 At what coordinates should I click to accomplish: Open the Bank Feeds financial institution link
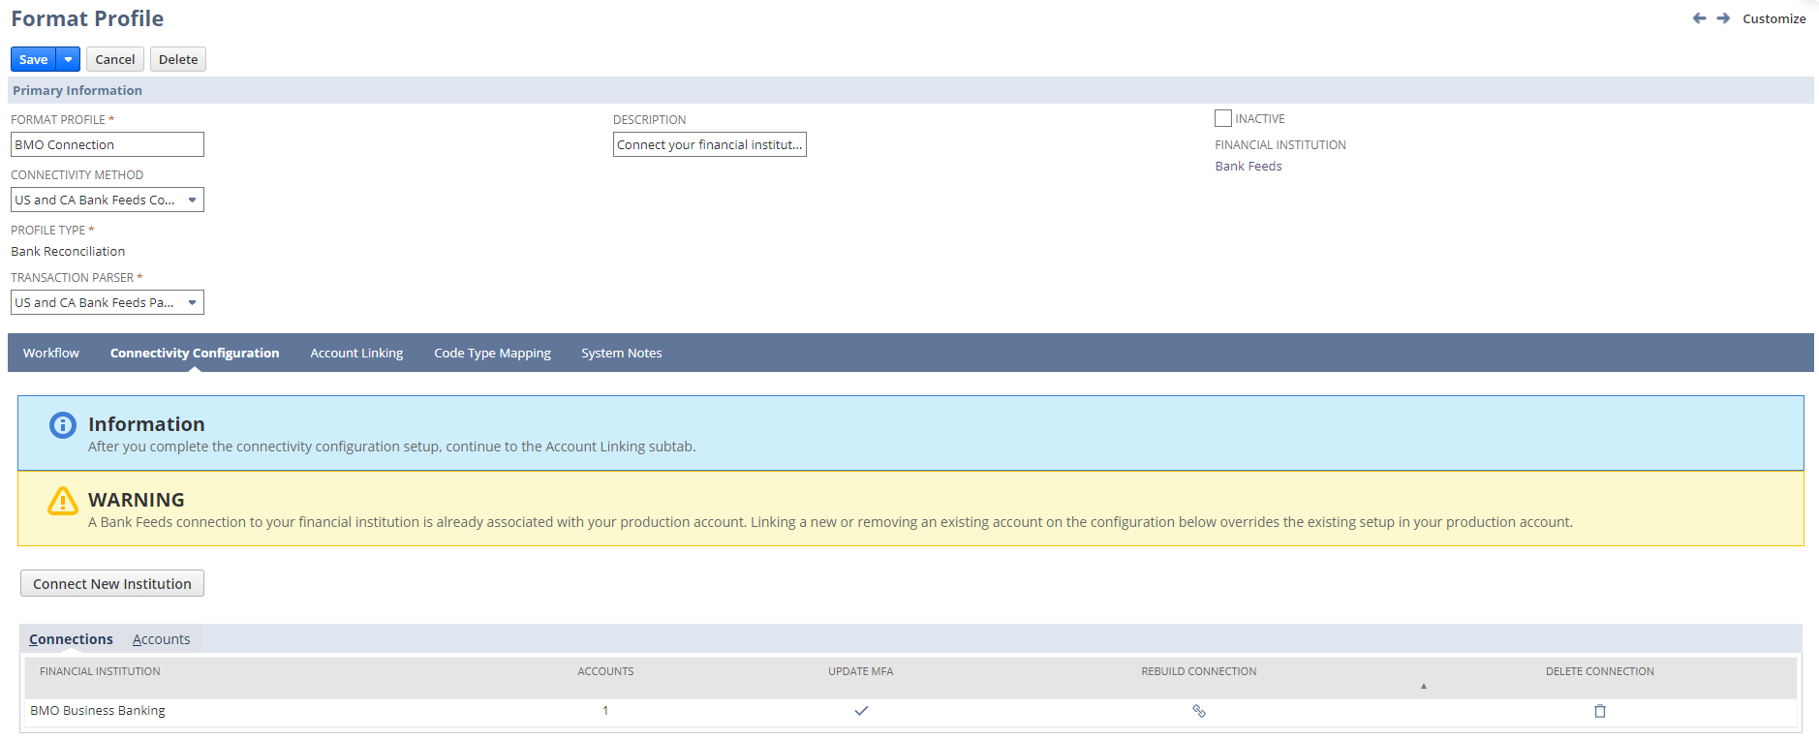(x=1248, y=167)
